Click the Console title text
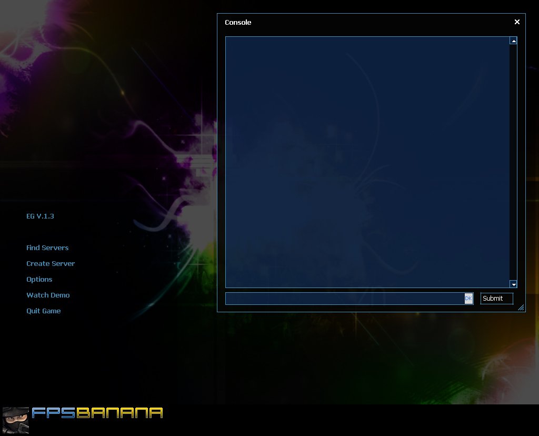 [238, 22]
